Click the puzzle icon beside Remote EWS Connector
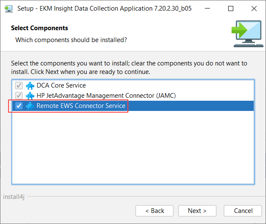This screenshot has height=224, width=266. [30, 106]
